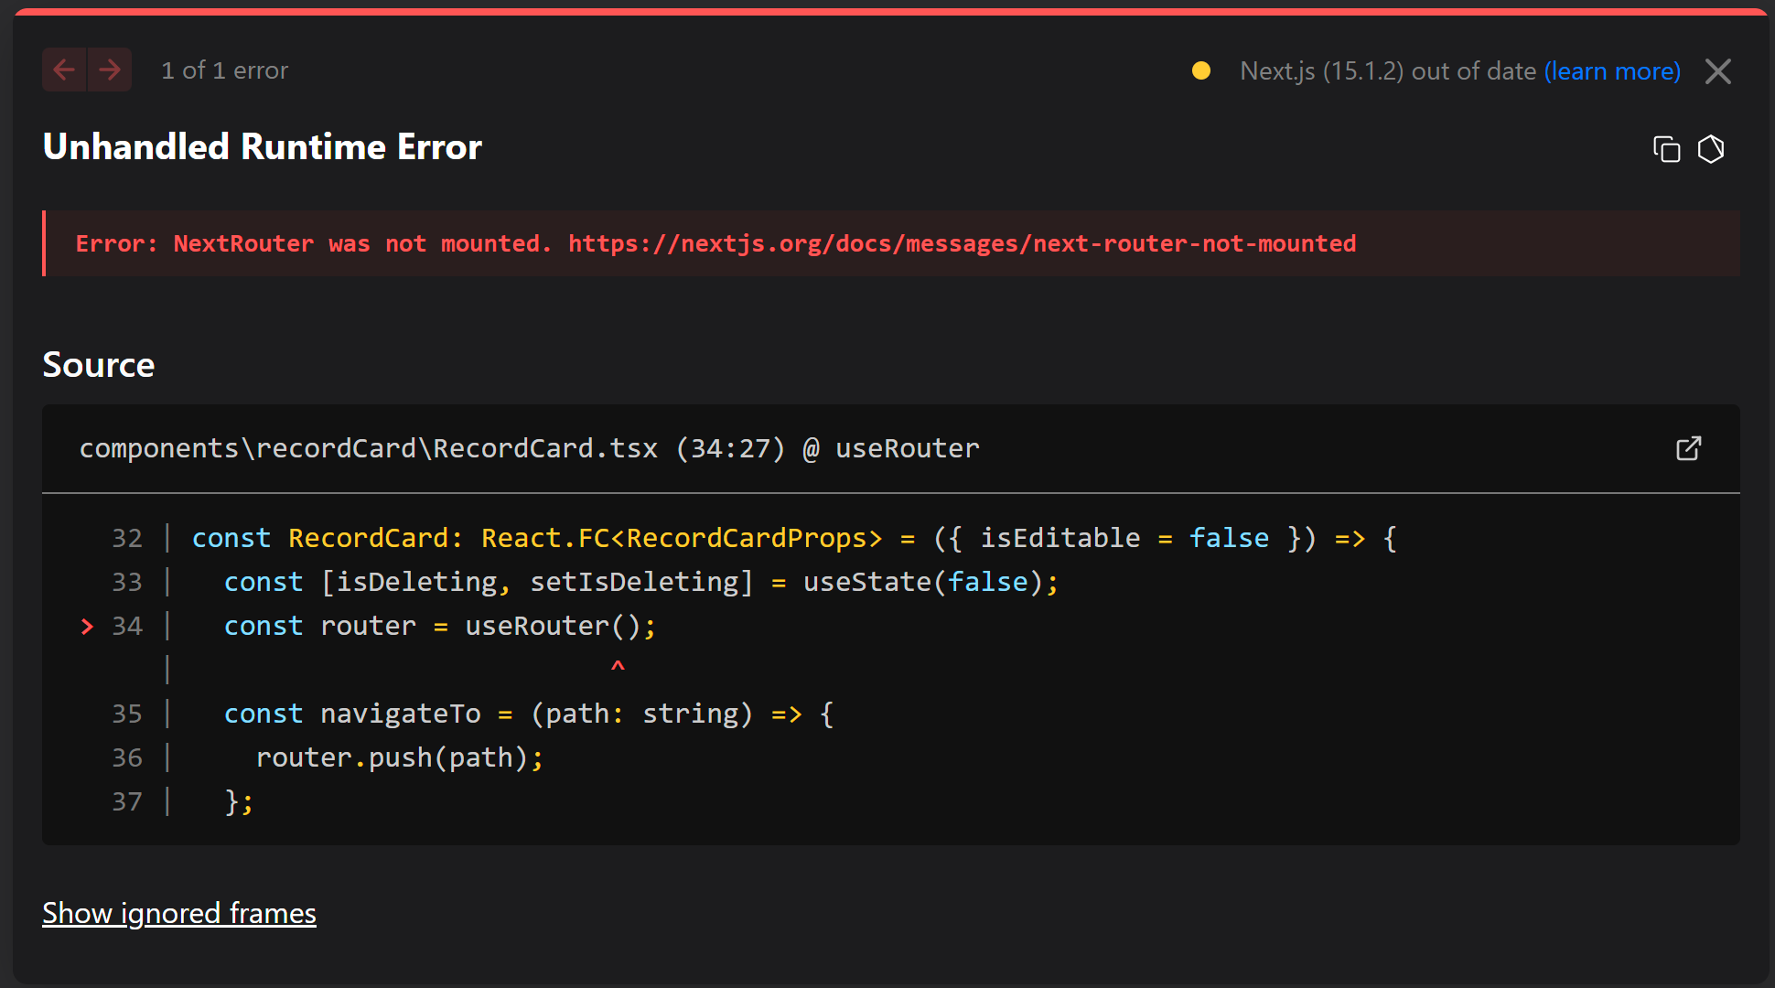Viewport: 1775px width, 988px height.
Task: Show ignored frames
Action: tap(179, 913)
